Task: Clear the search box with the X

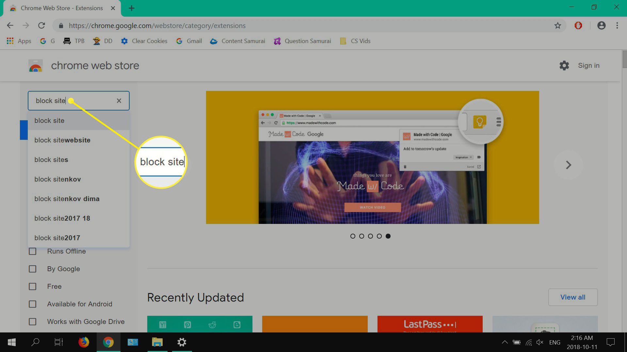Action: (x=119, y=101)
